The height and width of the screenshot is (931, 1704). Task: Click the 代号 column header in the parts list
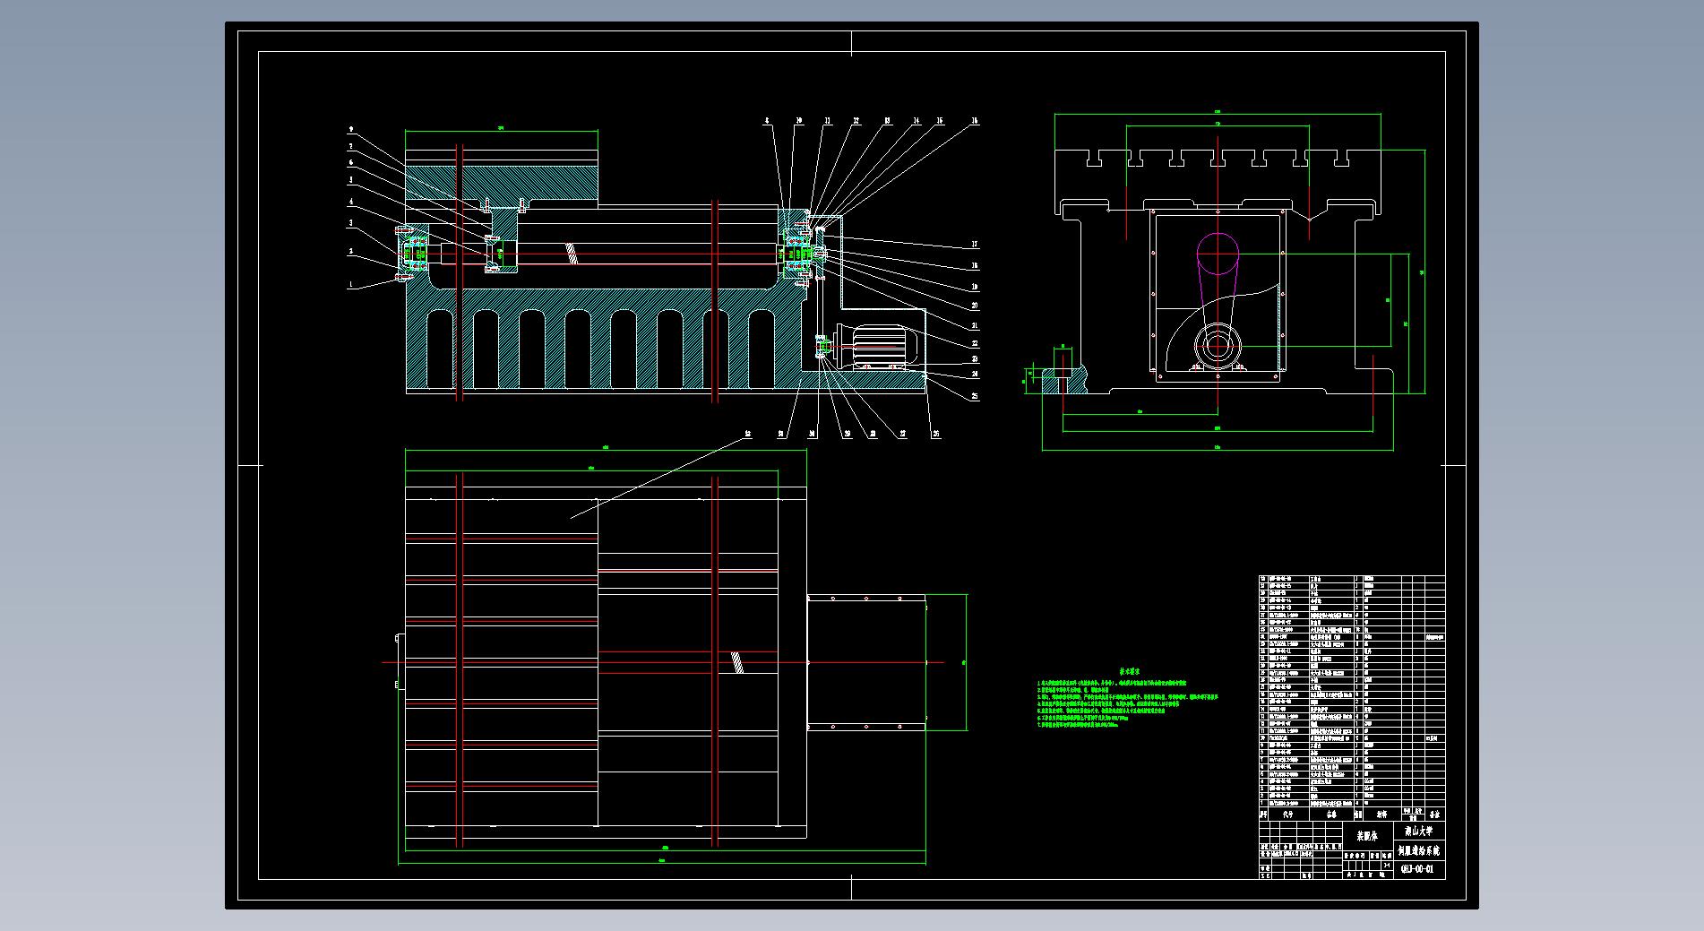click(1288, 815)
